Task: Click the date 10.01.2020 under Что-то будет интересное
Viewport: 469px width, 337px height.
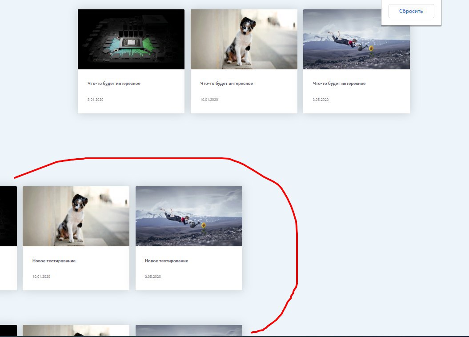Action: 209,100
